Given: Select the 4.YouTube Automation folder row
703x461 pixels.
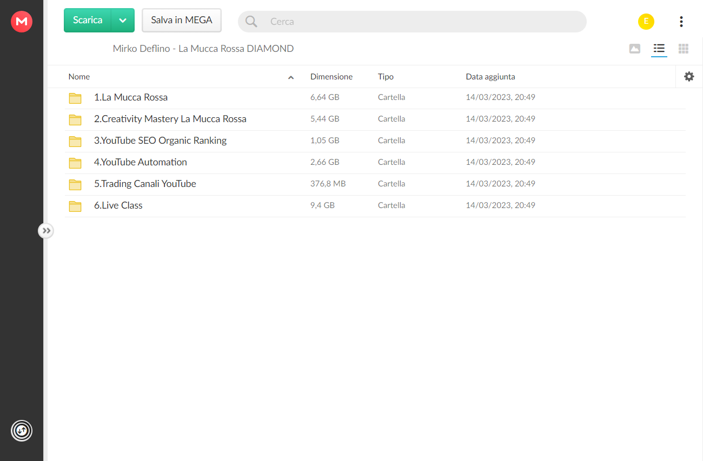Looking at the screenshot, I should (x=375, y=163).
